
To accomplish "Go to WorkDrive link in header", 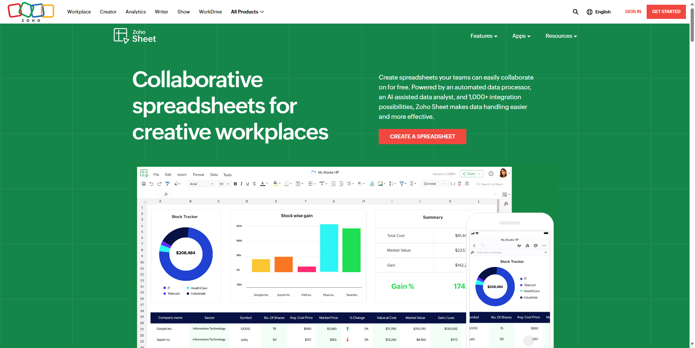I will coord(210,12).
